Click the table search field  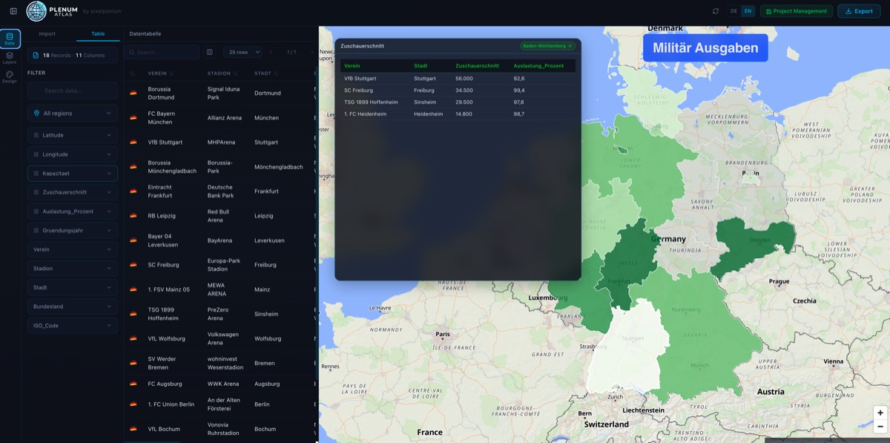(x=162, y=52)
